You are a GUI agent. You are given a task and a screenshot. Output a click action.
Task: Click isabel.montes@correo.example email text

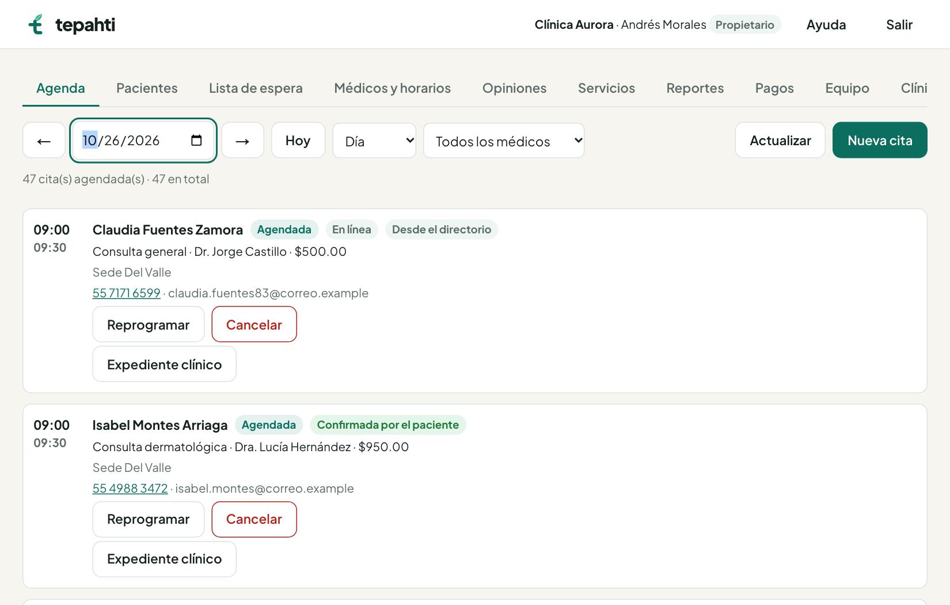coord(264,488)
